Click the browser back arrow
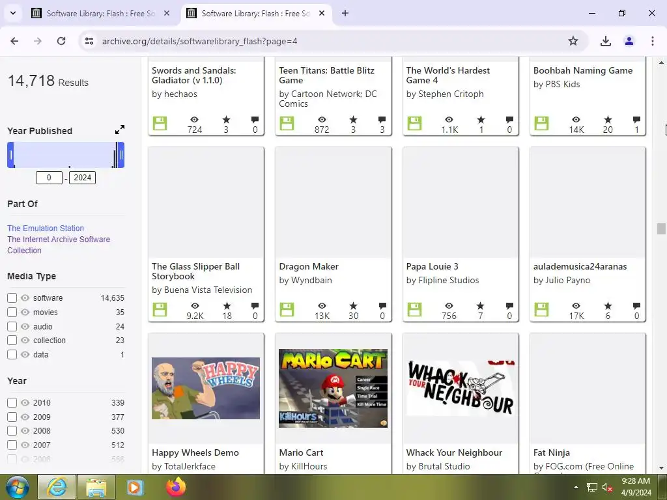 (x=14, y=41)
